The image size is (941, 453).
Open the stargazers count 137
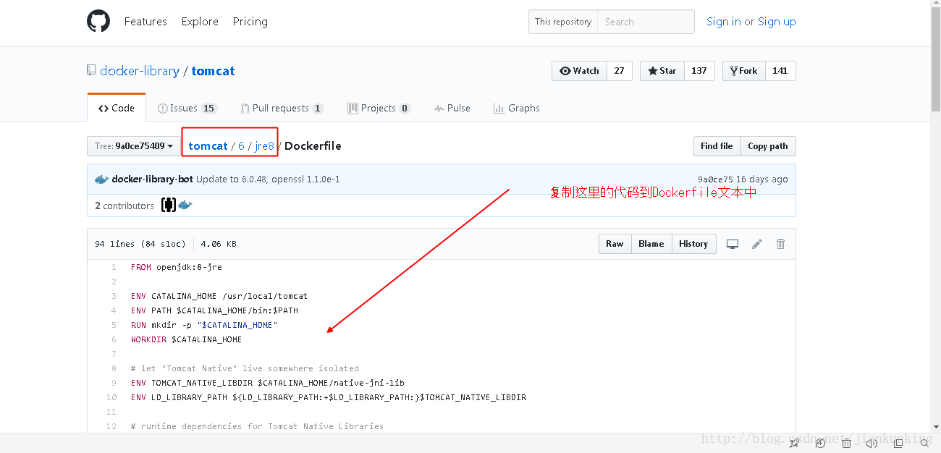[699, 71]
